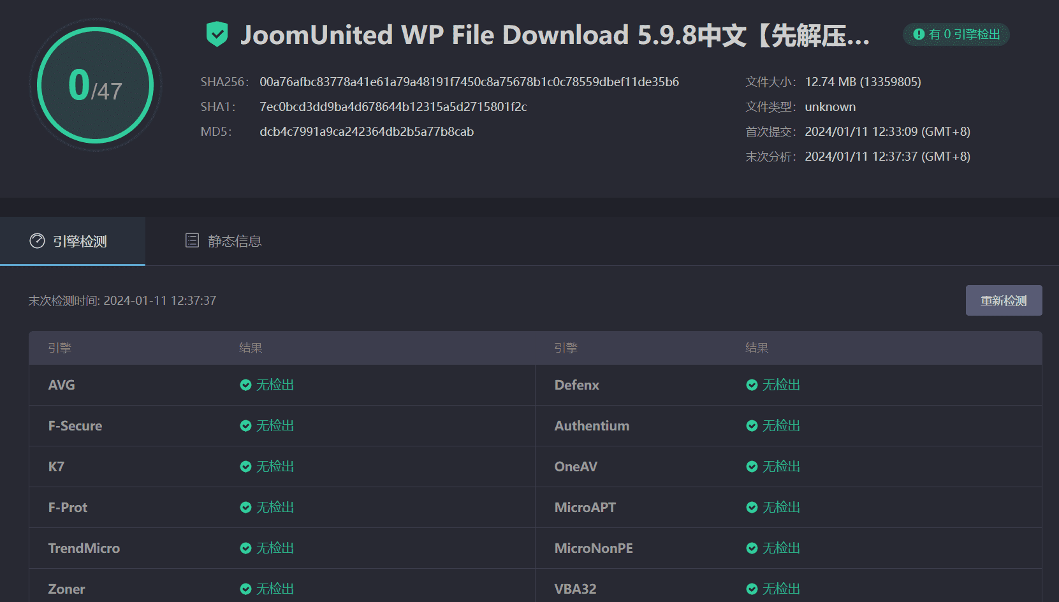Click the TrendMicro engine name
Screen dimensions: 1059x602
point(84,548)
